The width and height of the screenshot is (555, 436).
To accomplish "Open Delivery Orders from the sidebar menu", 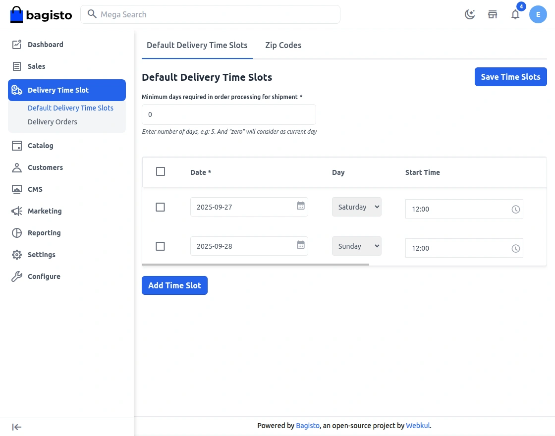I will click(53, 121).
